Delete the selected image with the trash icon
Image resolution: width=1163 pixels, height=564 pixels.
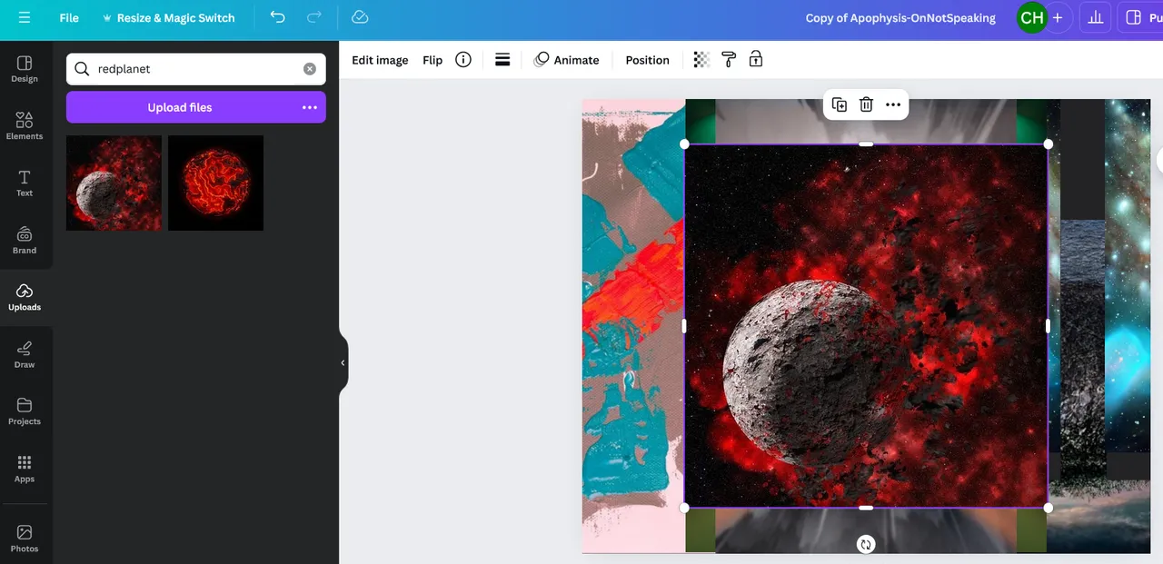point(867,104)
